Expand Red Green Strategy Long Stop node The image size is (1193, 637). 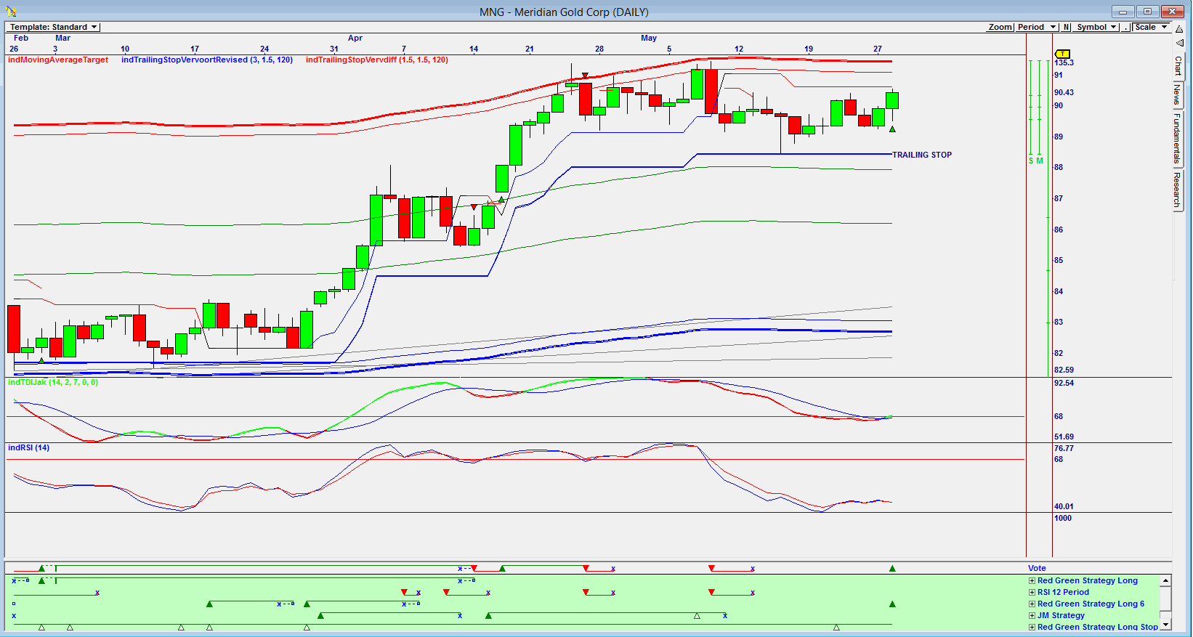[1032, 627]
